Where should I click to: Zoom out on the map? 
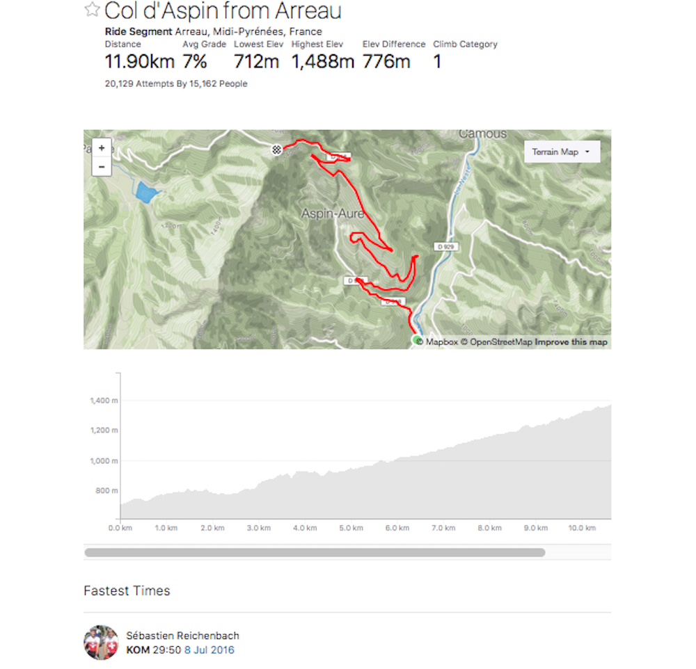102,167
